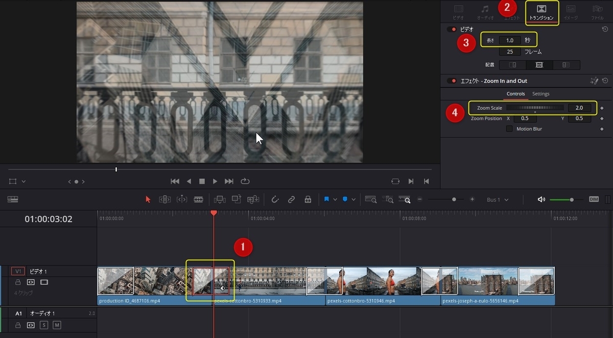Click the Replace Clip button

253,200
